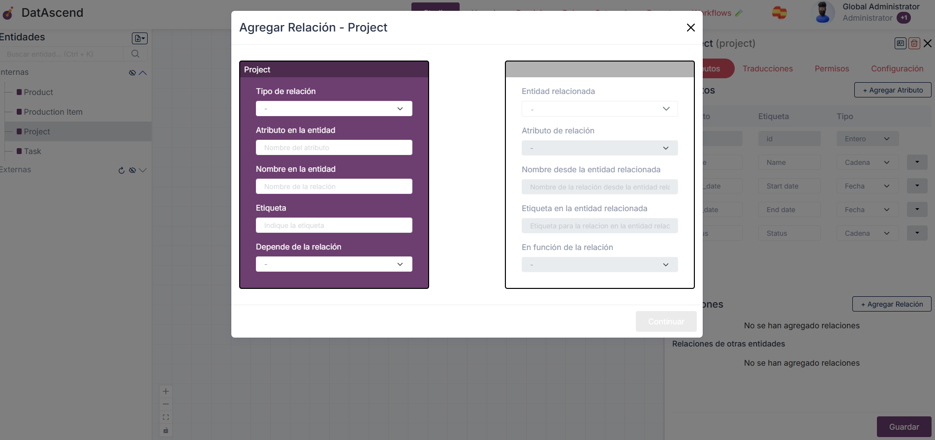Viewport: 935px width, 440px height.
Task: Click the Global Administrator user name
Action: (881, 6)
